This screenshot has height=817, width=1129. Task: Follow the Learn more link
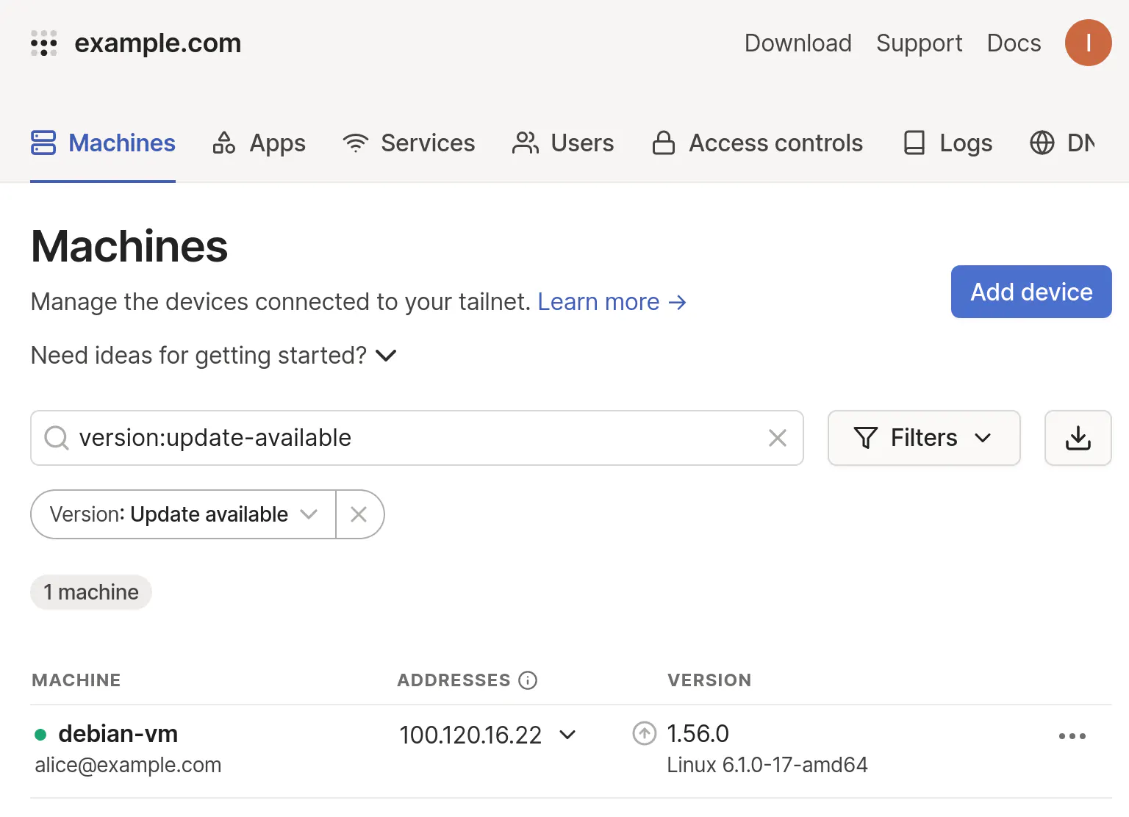click(612, 302)
